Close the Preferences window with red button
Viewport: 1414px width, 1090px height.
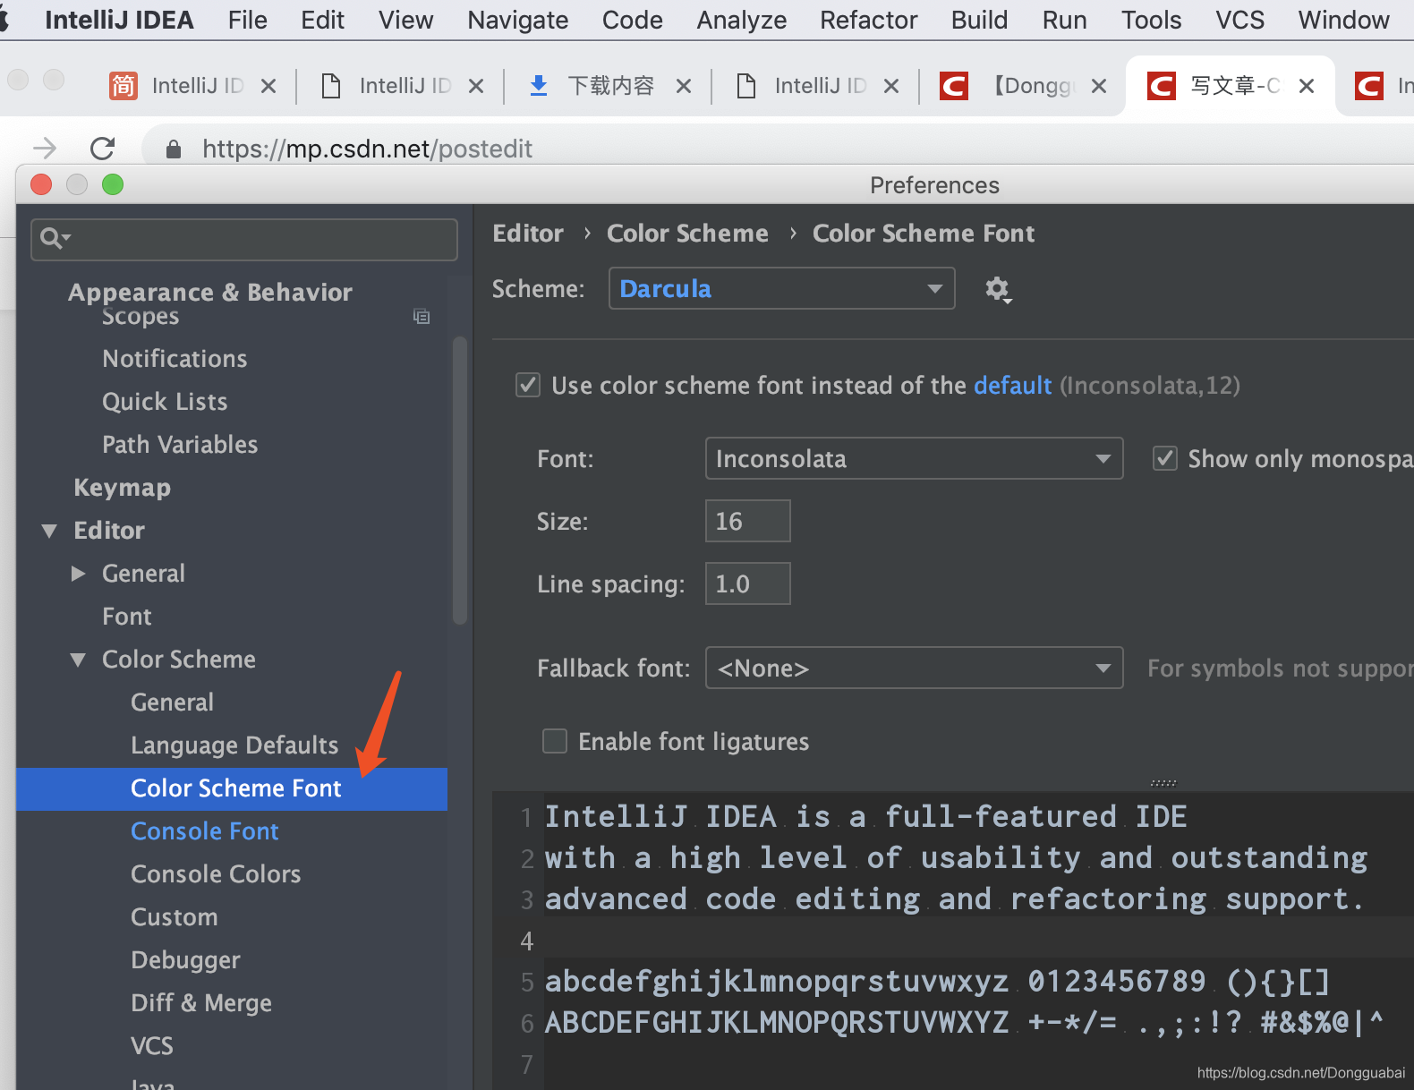coord(41,184)
